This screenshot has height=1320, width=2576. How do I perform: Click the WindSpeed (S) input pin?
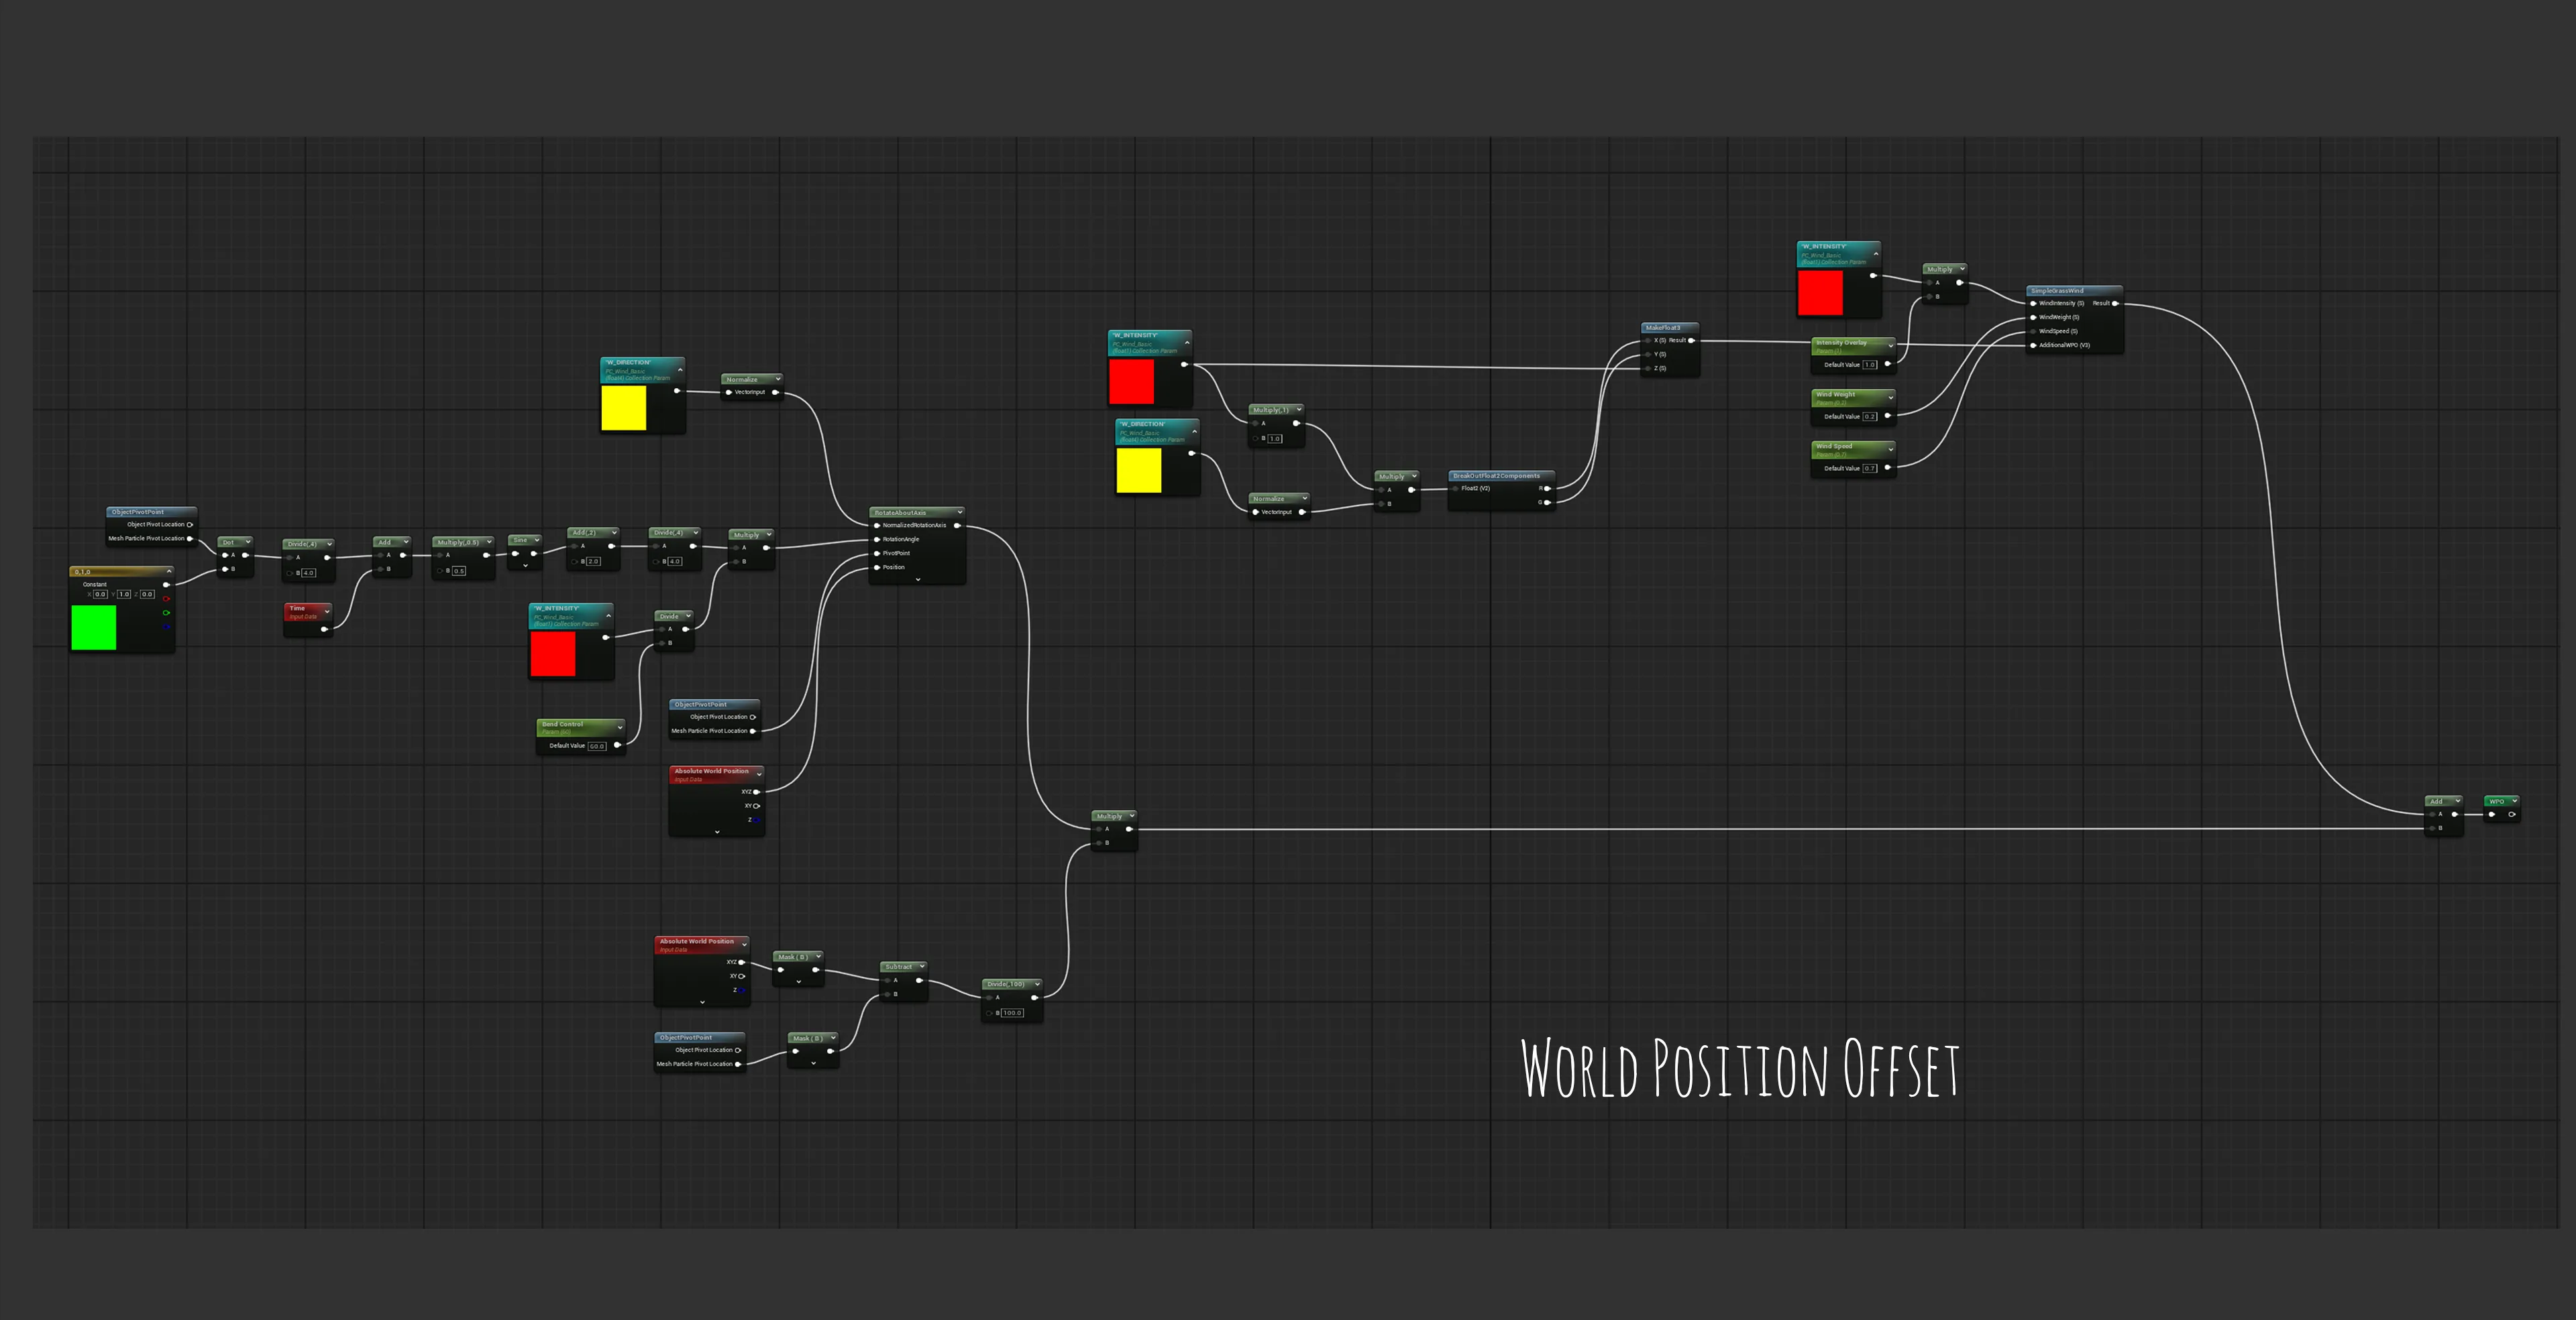pyautogui.click(x=2033, y=331)
